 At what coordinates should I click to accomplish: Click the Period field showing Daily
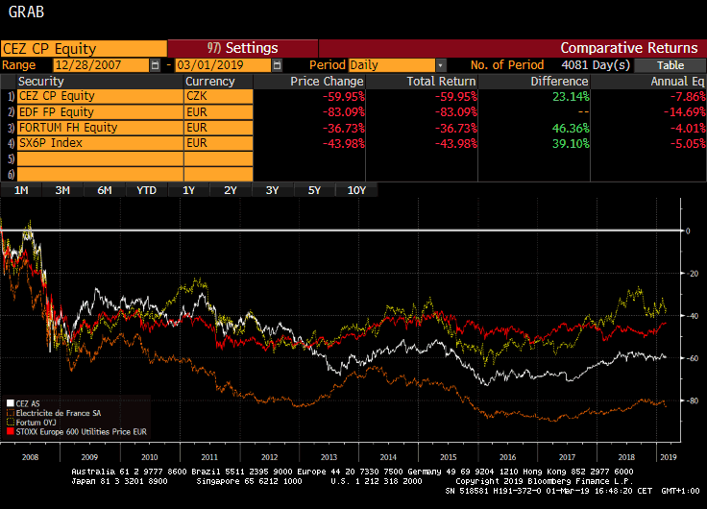point(392,65)
